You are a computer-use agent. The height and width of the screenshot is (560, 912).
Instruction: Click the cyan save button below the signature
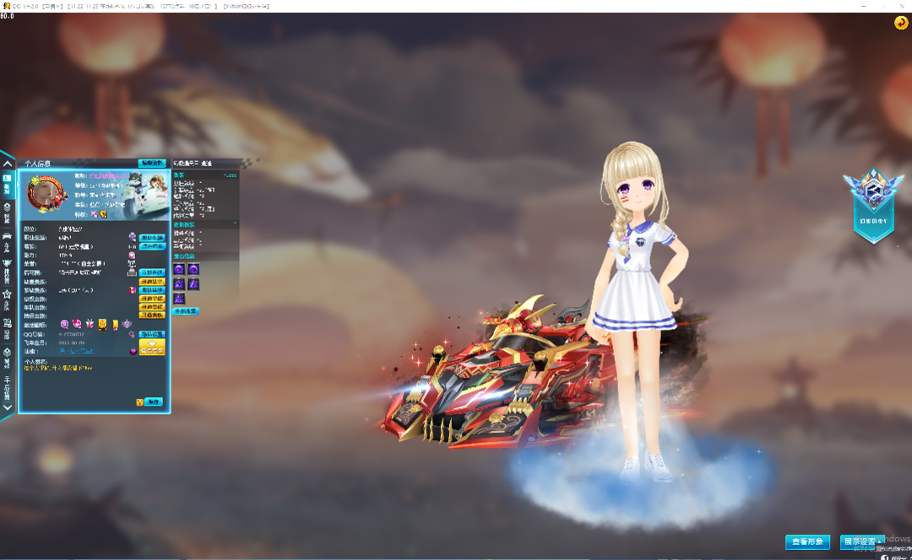154,401
